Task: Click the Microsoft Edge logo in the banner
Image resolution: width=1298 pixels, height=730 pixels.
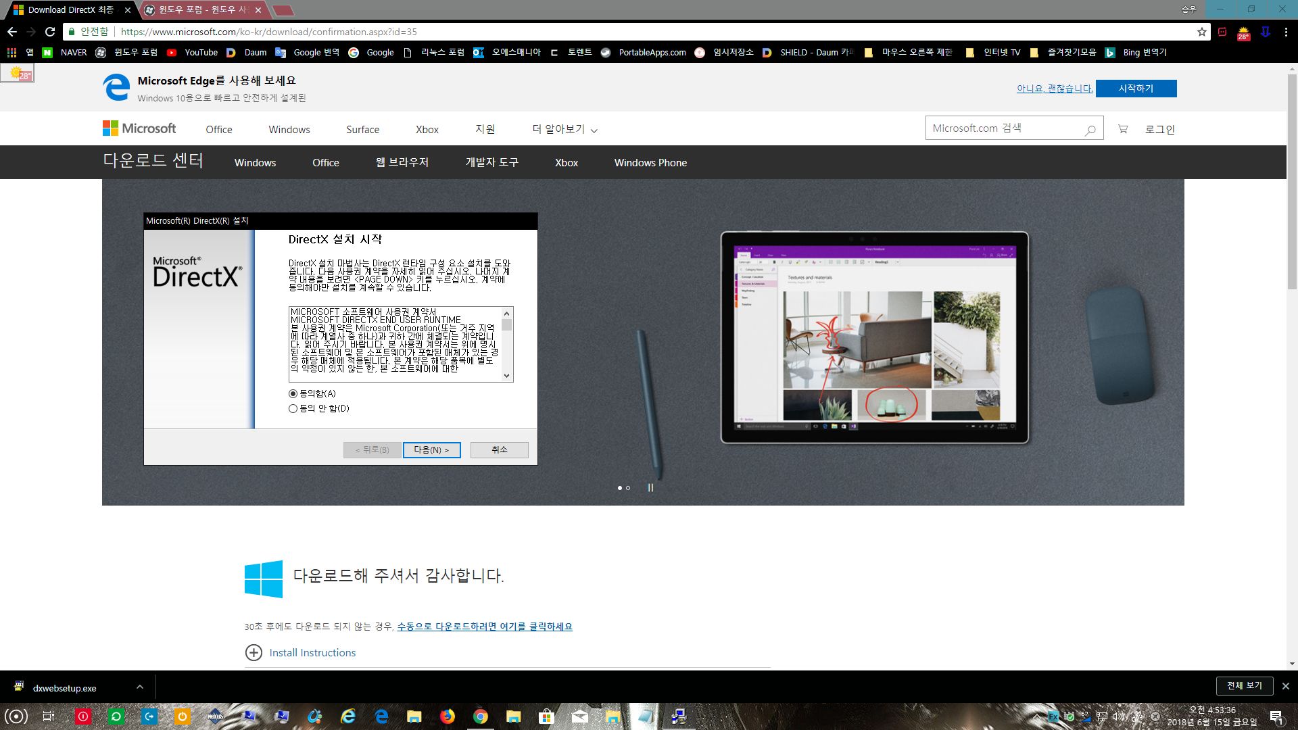Action: coord(116,87)
